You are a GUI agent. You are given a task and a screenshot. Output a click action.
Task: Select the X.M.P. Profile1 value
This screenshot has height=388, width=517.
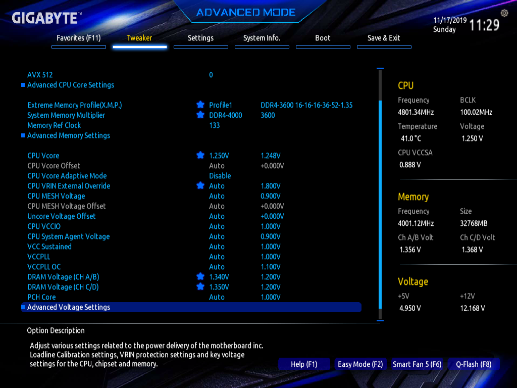coord(221,105)
